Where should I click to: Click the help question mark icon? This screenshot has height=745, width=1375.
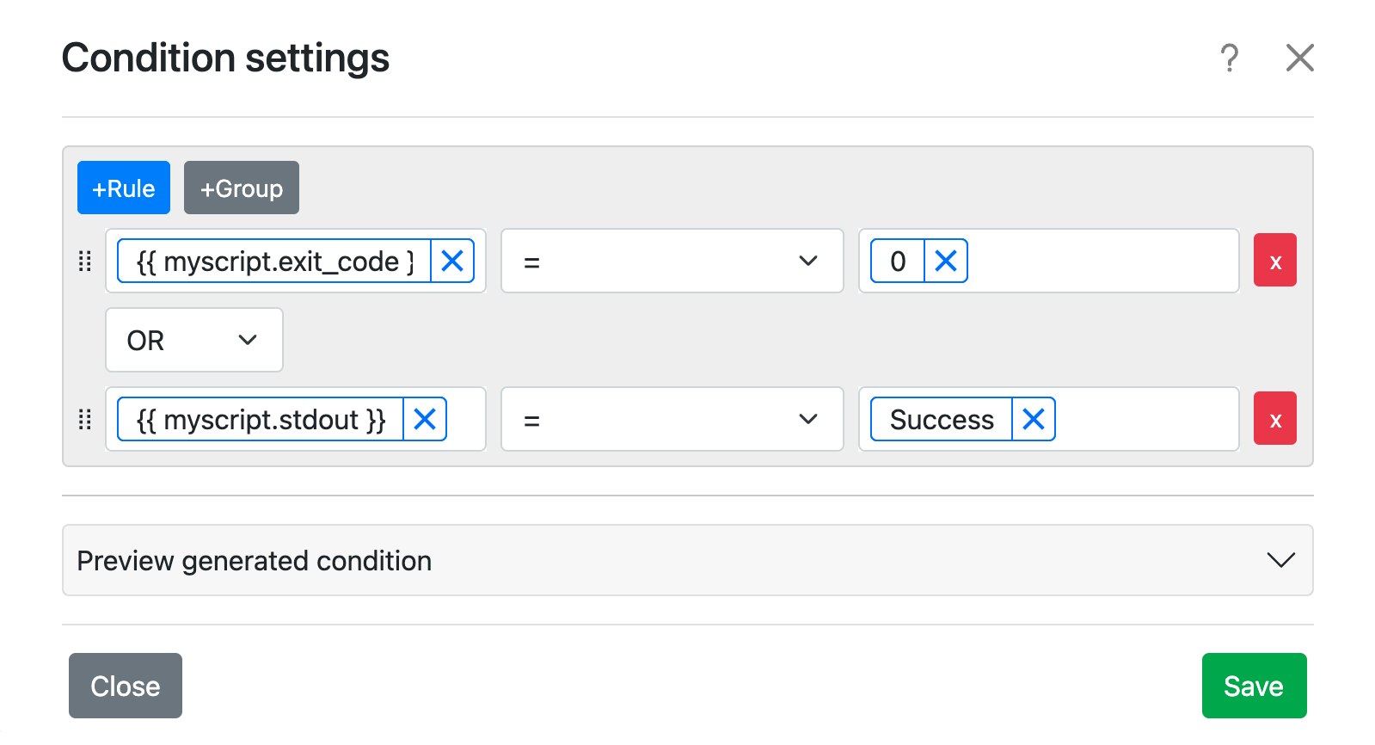[x=1230, y=58]
